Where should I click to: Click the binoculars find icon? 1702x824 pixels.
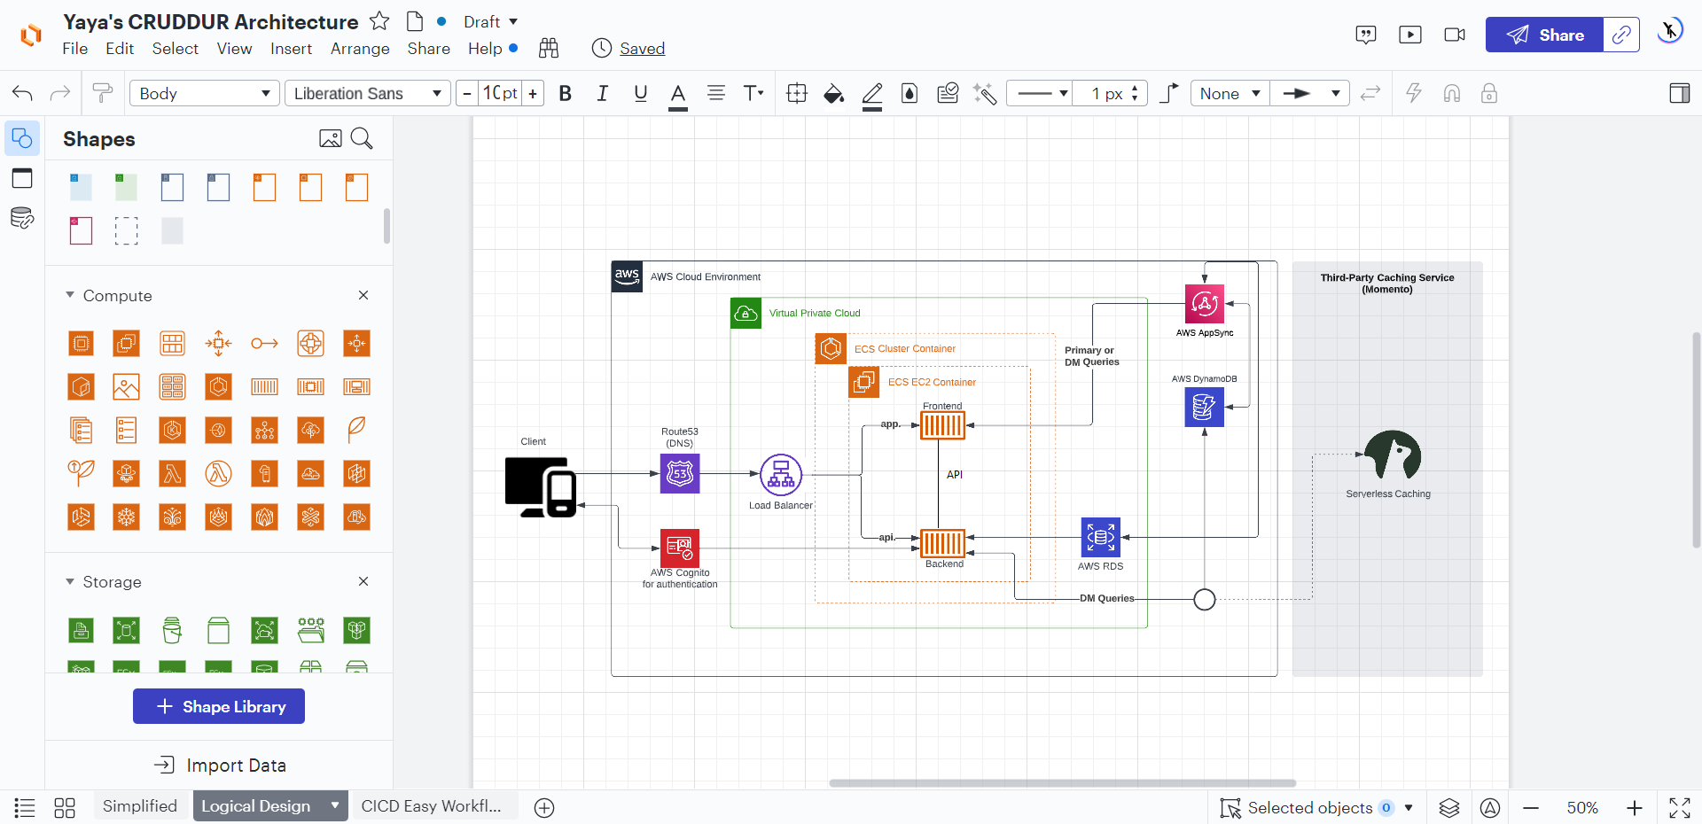click(549, 48)
